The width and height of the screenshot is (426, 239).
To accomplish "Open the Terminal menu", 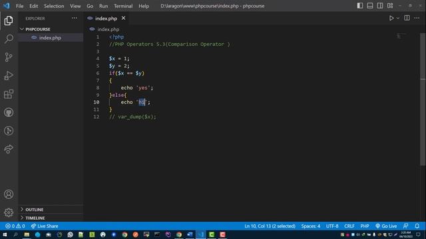I will click(123, 6).
